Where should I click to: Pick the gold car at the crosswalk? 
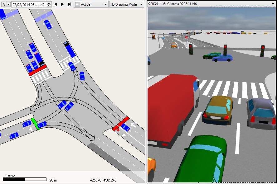[218, 110]
